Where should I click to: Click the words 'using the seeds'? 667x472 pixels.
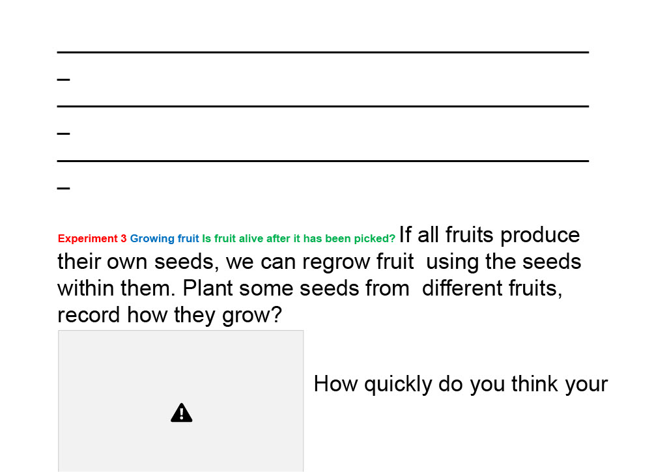(x=504, y=262)
